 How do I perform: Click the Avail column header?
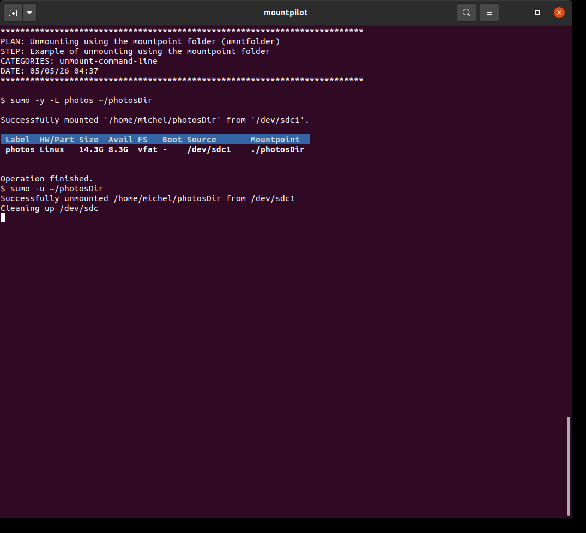pyautogui.click(x=120, y=140)
